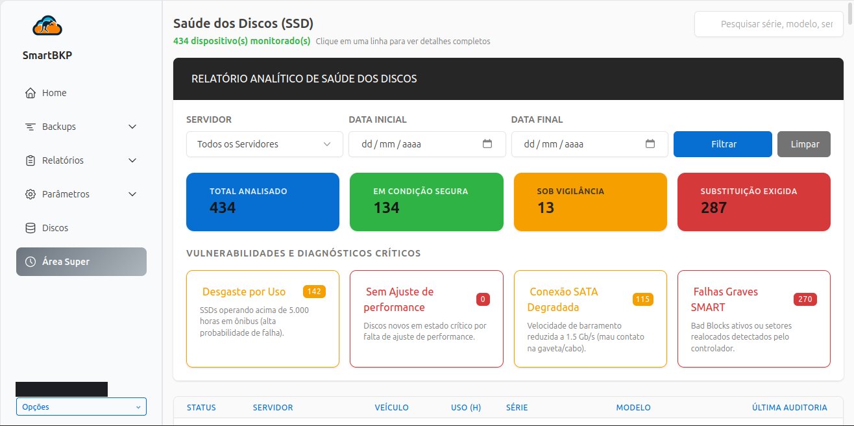The image size is (854, 426).
Task: Click the Área Super clock icon
Action: point(30,262)
